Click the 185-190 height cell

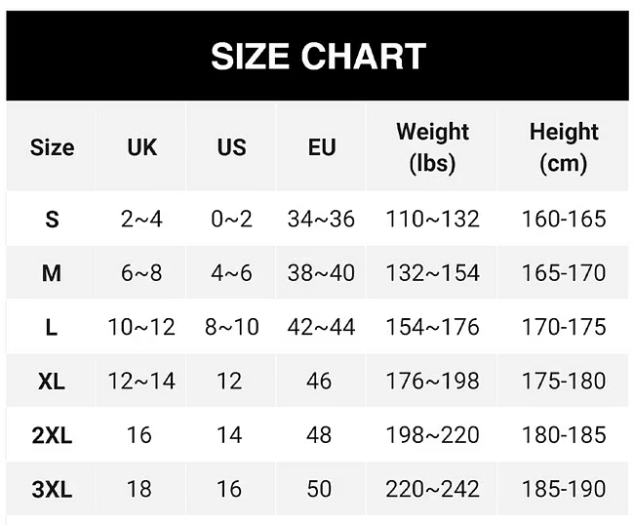[x=564, y=489]
